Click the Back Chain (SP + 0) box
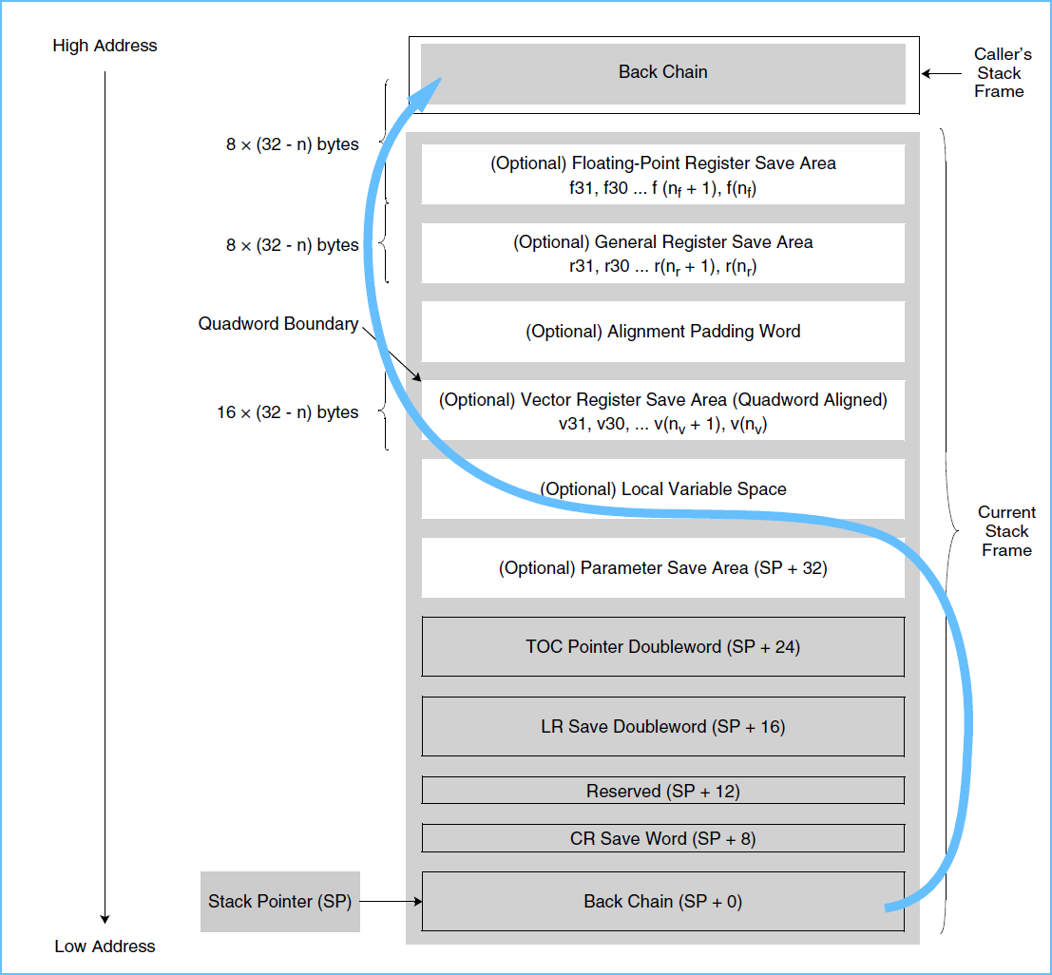 (662, 901)
